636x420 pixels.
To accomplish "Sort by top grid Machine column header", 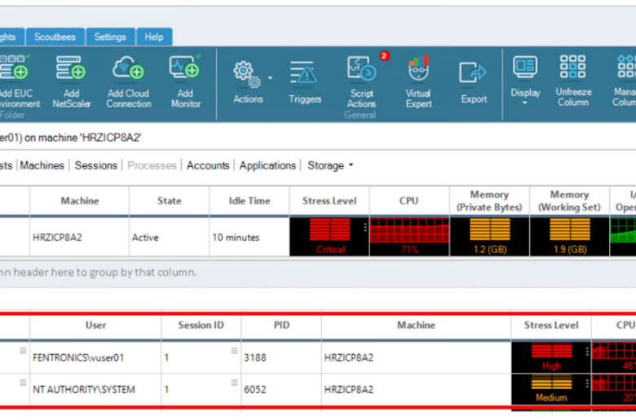I will pos(80,201).
